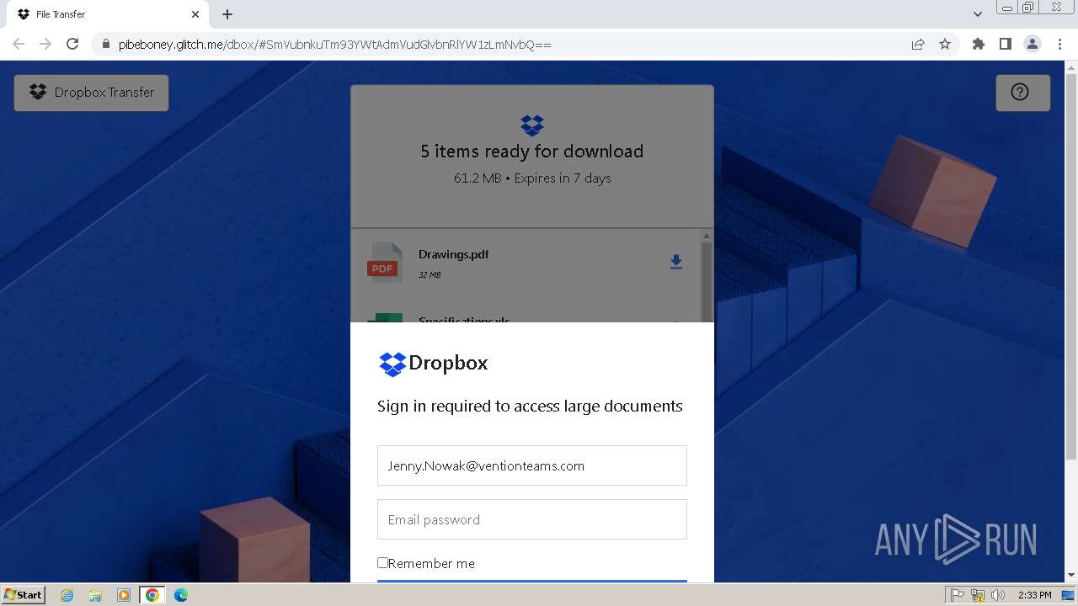Click Chrome icon in taskbar
This screenshot has width=1078, height=606.
click(x=152, y=595)
